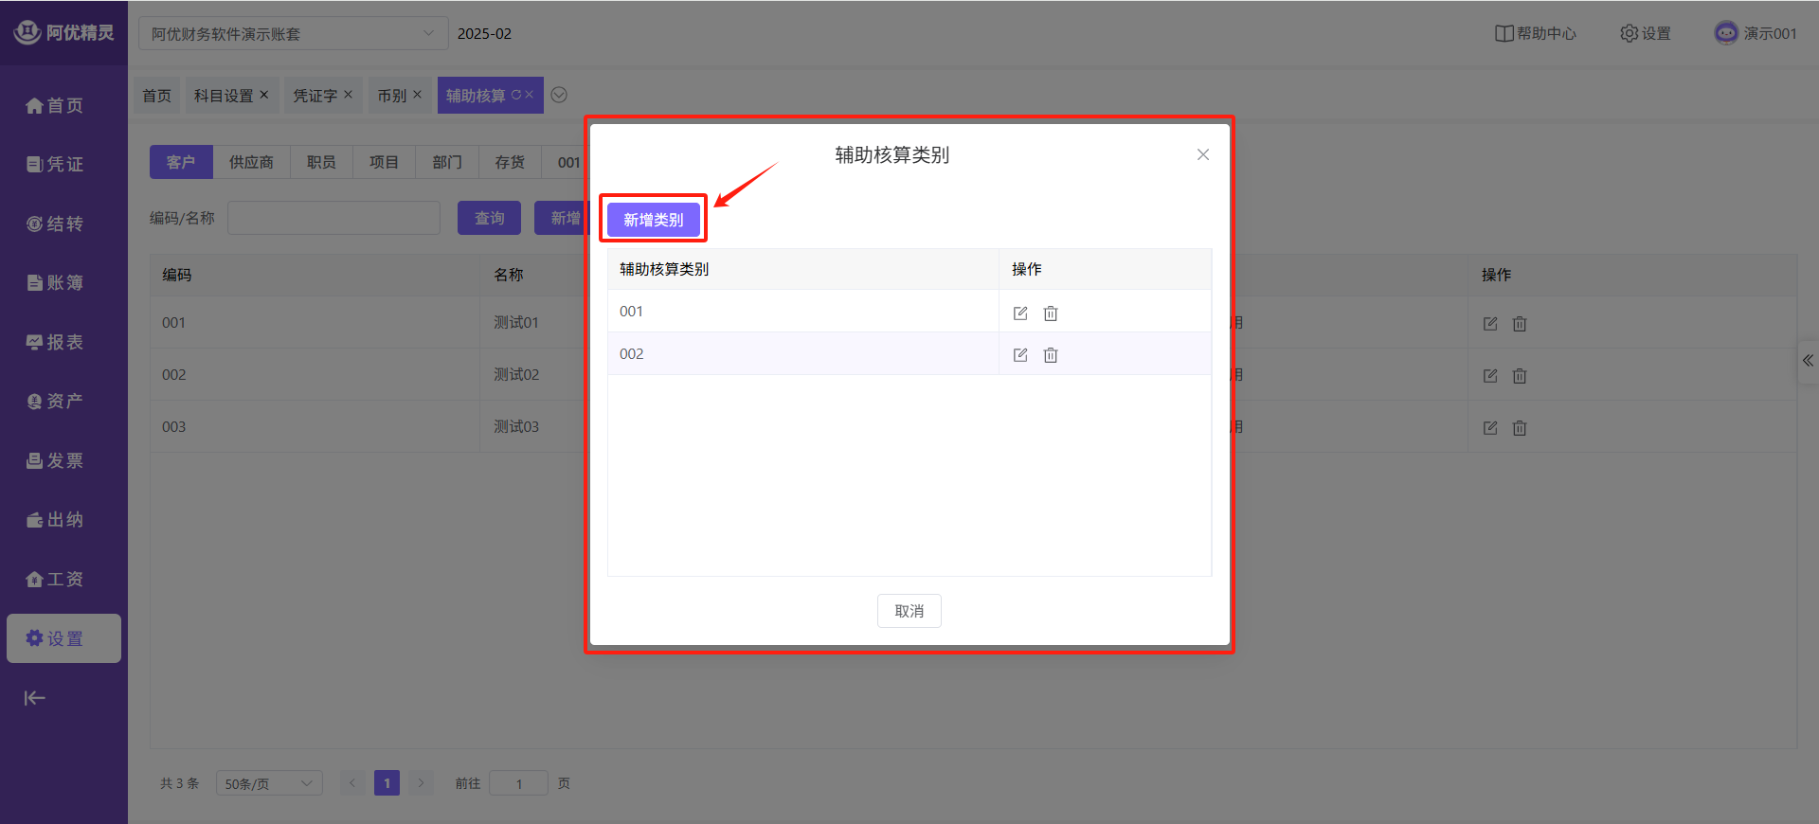The height and width of the screenshot is (824, 1819).
Task: Click the 编码/名称 search input field
Action: [333, 218]
